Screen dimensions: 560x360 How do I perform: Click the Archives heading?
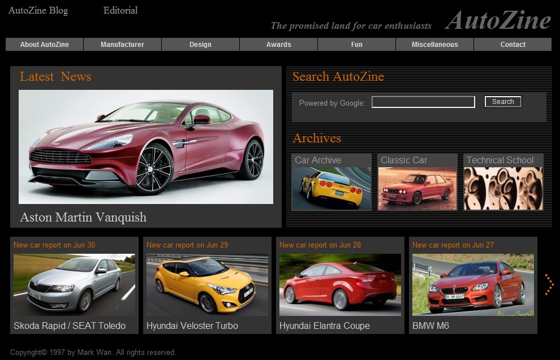317,138
